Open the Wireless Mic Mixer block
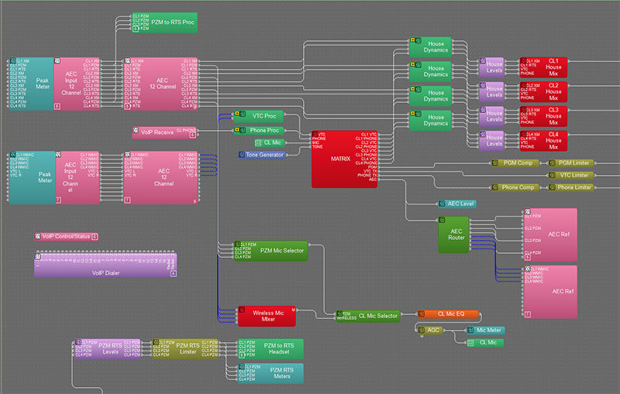 (x=266, y=316)
